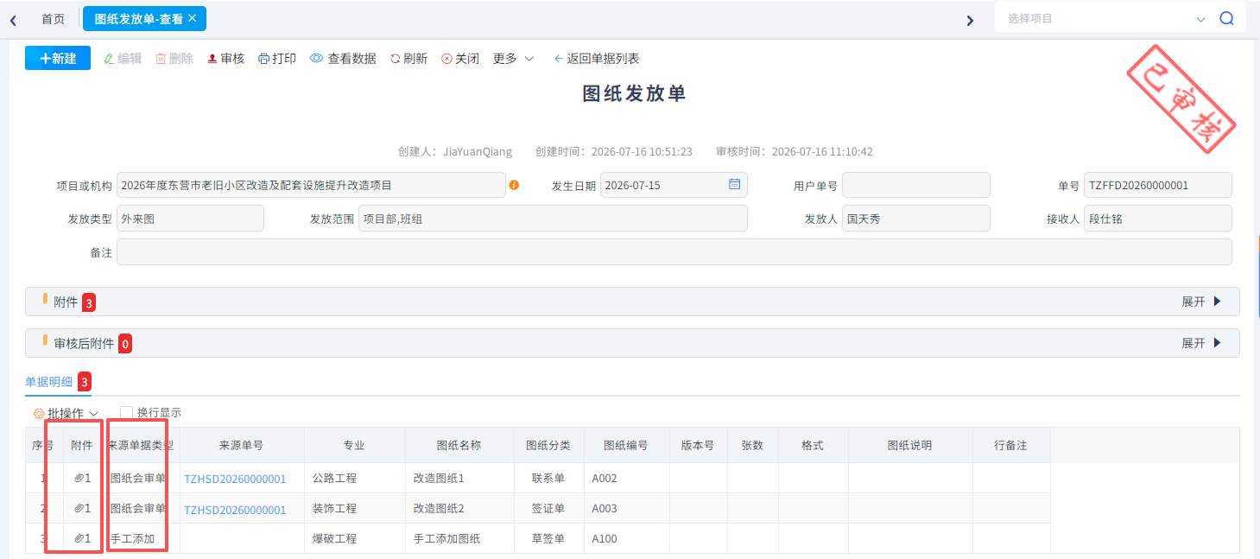Open link TZHSD20260000001 in the 装饰工程 row
1260x559 pixels.
point(235,510)
